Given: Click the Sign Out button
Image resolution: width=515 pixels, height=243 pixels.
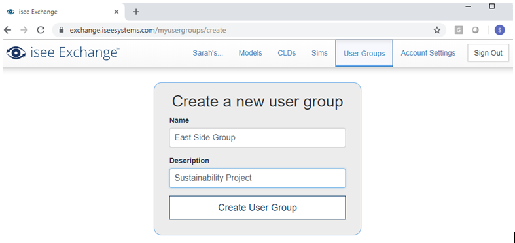Looking at the screenshot, I should [x=488, y=53].
